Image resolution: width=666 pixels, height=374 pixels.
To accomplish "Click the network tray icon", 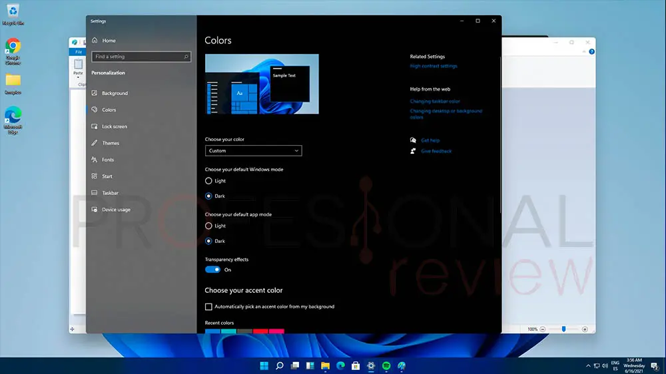I will pos(597,366).
